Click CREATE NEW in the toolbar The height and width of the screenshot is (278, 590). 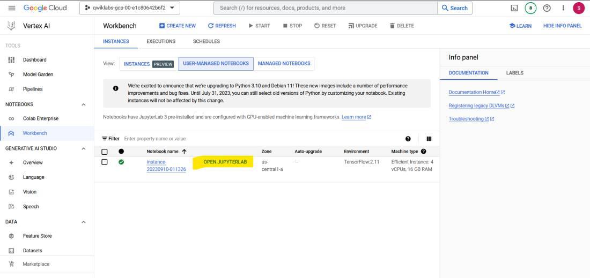[178, 26]
